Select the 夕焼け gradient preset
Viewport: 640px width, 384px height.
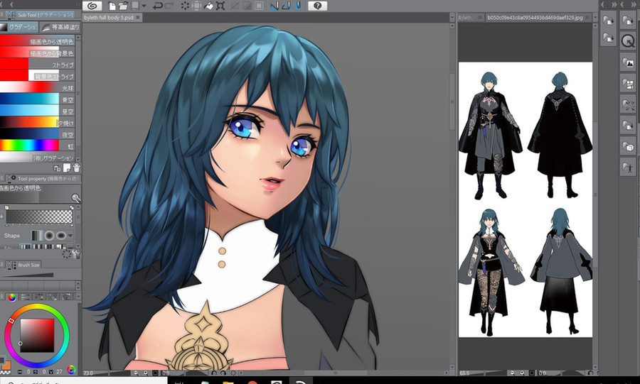[37, 123]
